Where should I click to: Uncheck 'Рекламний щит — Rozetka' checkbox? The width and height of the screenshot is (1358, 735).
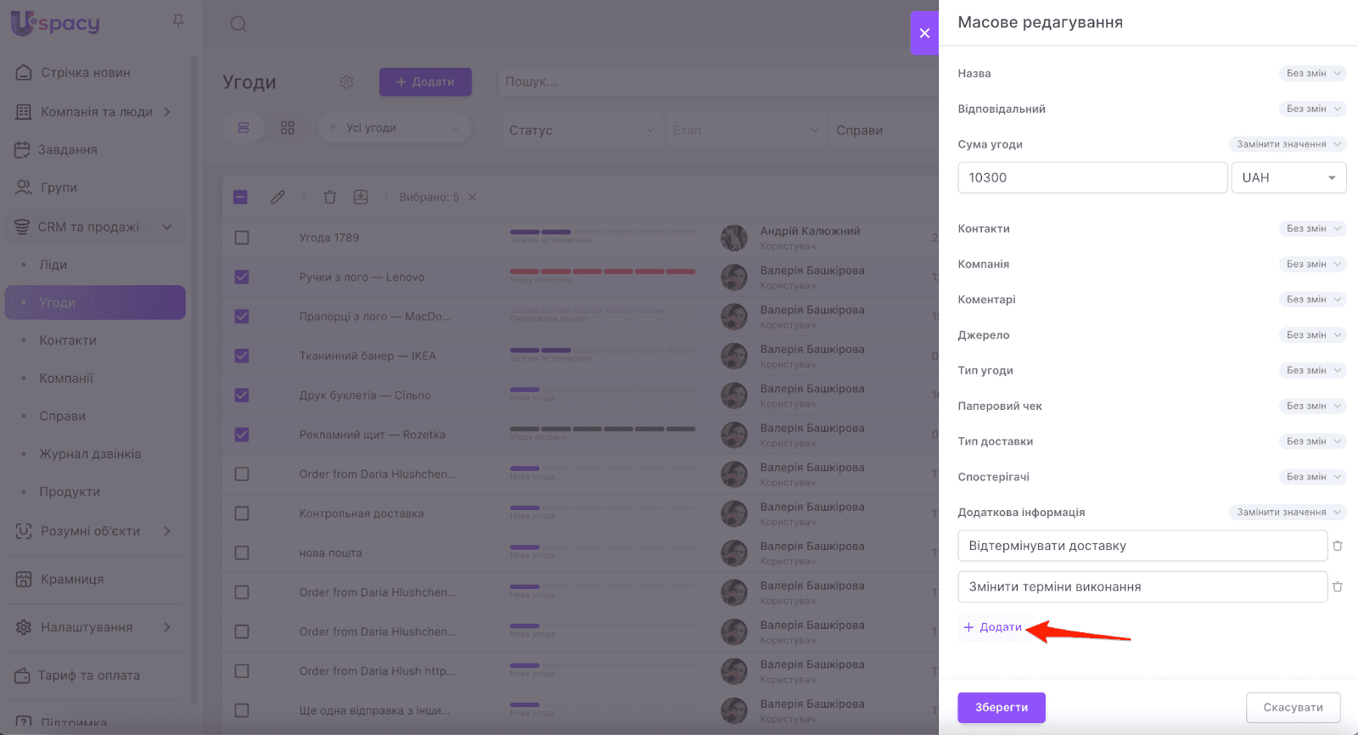pyautogui.click(x=242, y=435)
